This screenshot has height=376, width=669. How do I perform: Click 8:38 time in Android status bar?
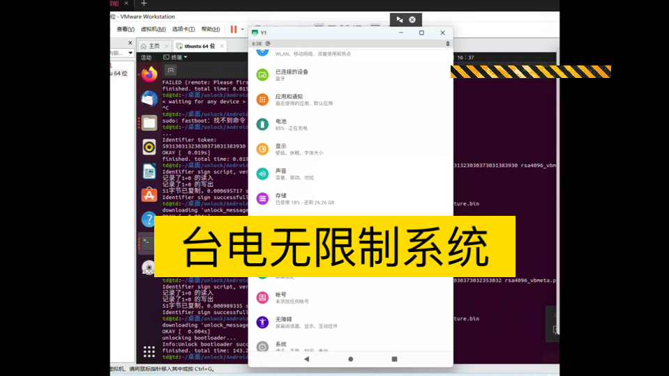point(257,44)
